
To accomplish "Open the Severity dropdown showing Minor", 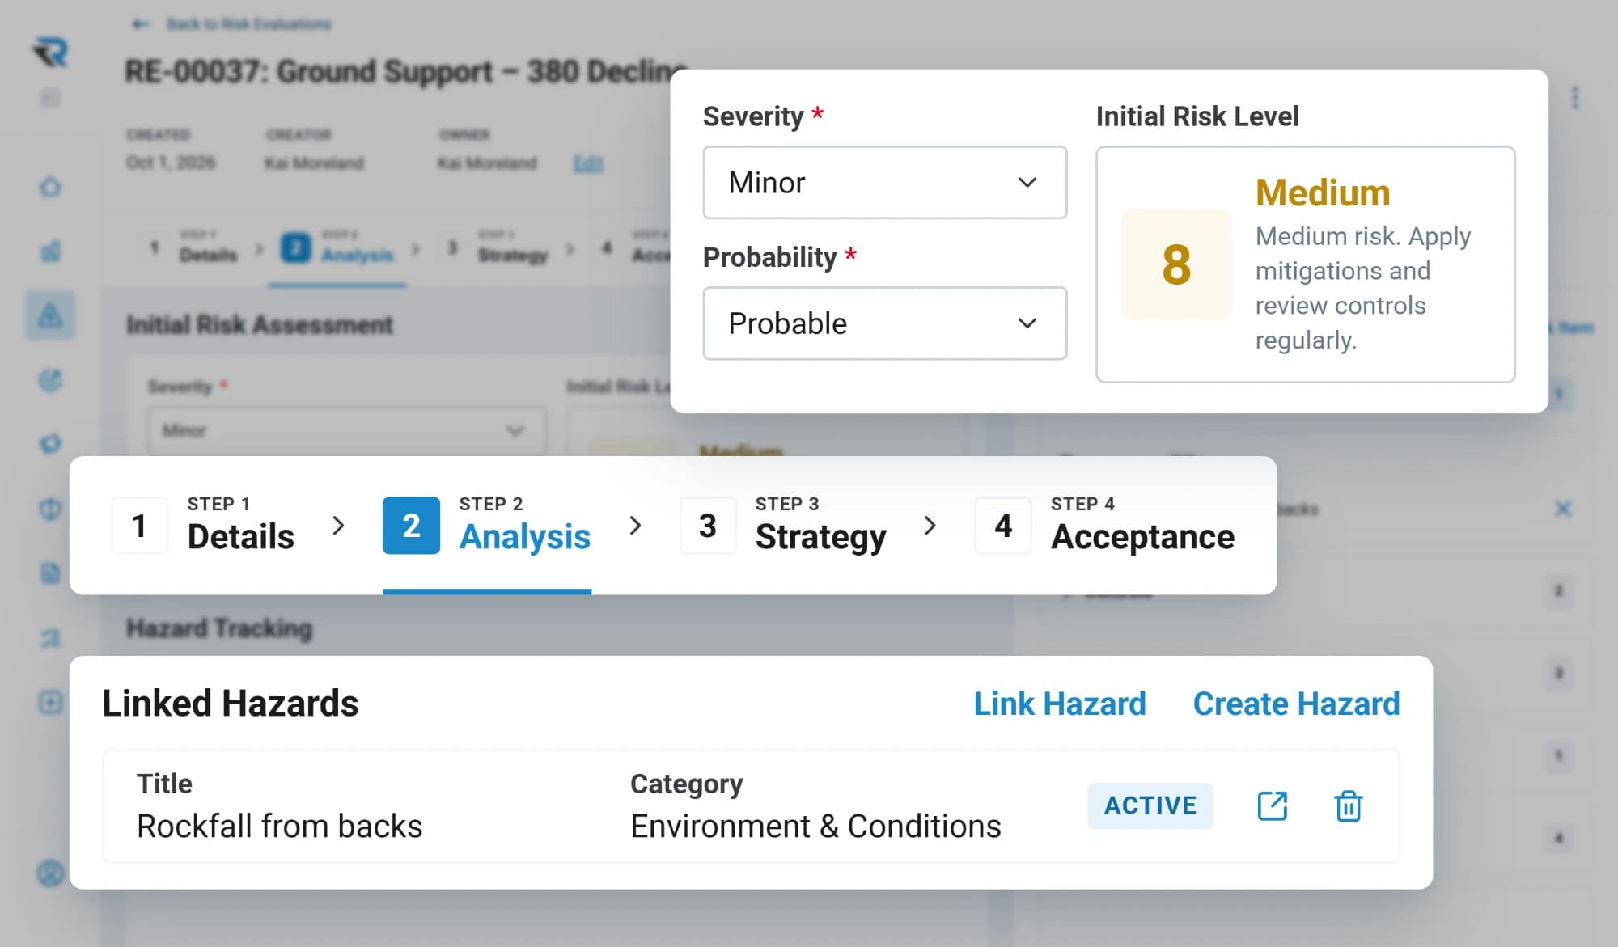I will click(884, 183).
